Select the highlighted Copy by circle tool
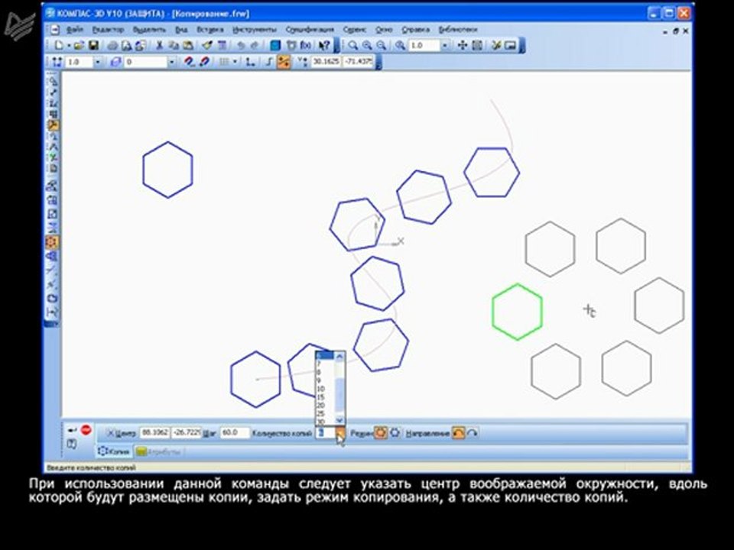Screen dimensions: 734x550 pos(52,242)
